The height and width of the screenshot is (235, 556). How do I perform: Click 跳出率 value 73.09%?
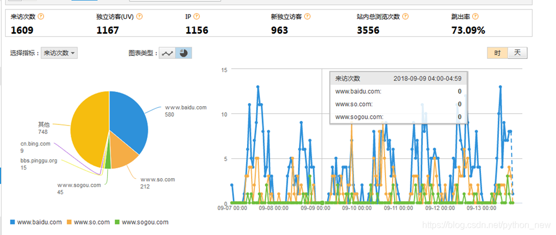tap(468, 31)
